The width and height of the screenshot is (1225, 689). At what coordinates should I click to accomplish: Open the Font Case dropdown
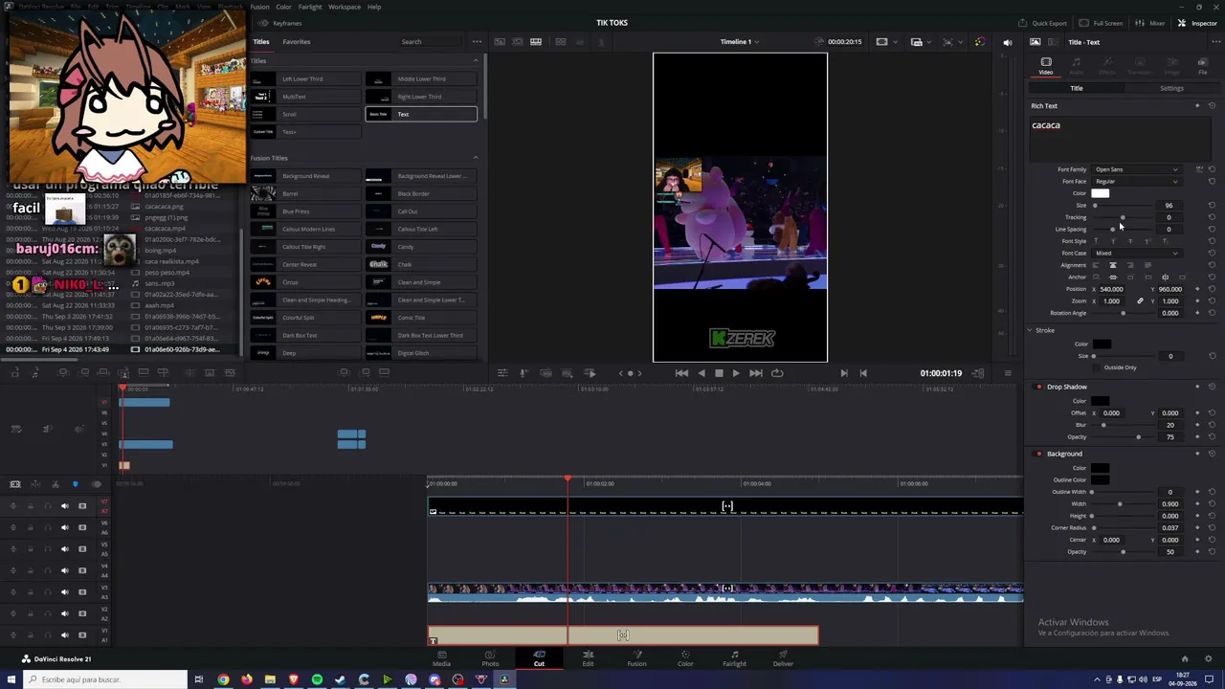[1137, 253]
